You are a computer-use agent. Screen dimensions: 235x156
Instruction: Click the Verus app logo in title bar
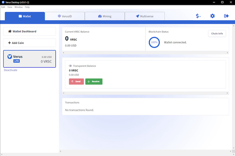click(x=3, y=2)
